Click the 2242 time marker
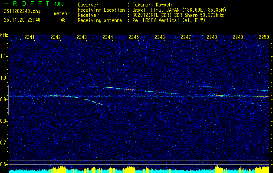 tap(56, 37)
